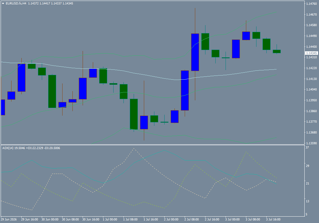
Task: Click the 1 Jul 08:00 time label
Action: (x=130, y=219)
